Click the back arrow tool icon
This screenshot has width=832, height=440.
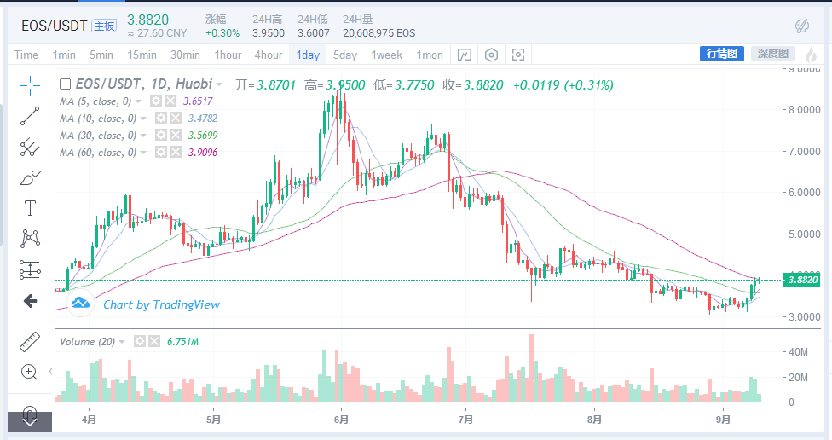click(x=30, y=302)
